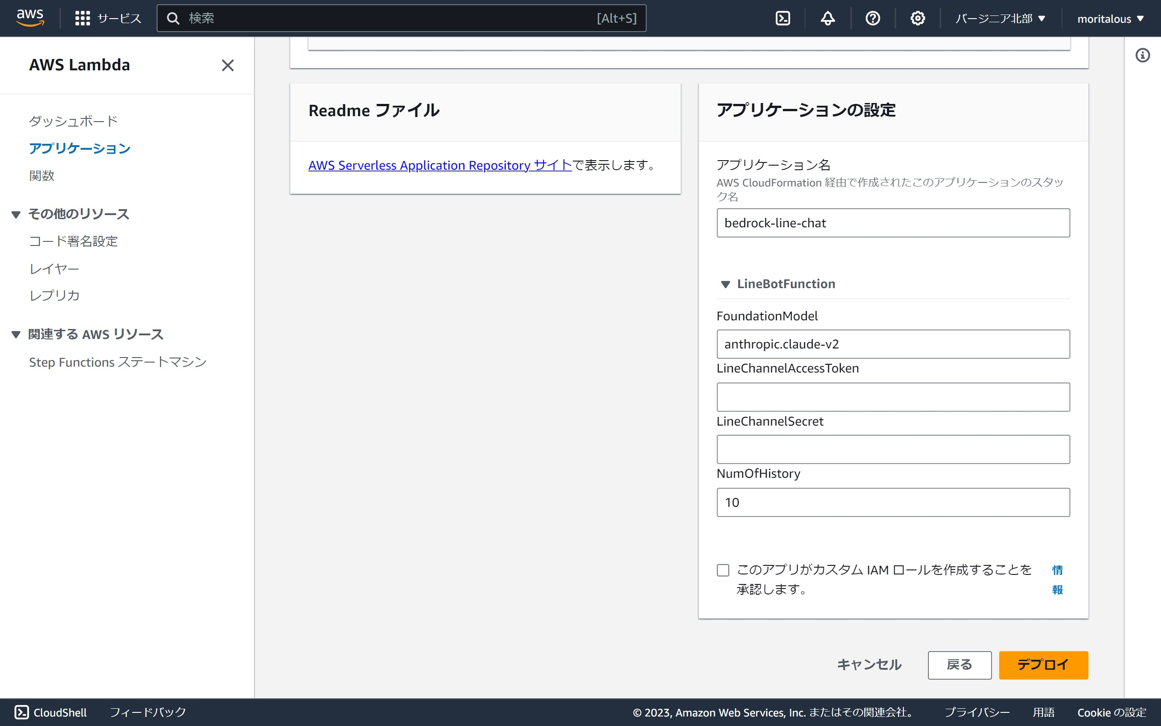Image resolution: width=1161 pixels, height=726 pixels.
Task: Click the LineChannelAccessToken input field
Action: 893,397
